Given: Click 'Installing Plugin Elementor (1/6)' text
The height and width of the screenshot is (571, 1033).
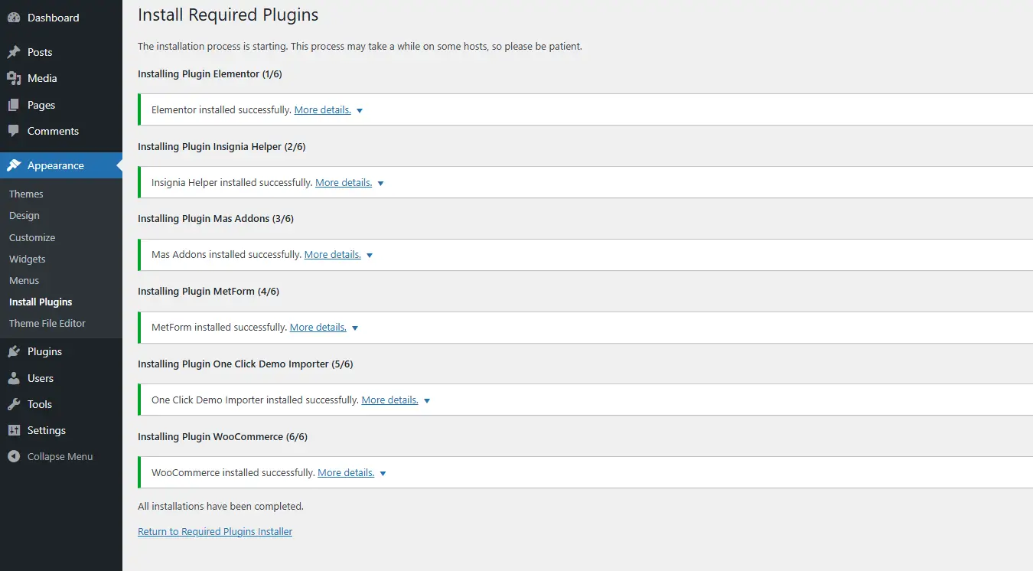Looking at the screenshot, I should (210, 73).
